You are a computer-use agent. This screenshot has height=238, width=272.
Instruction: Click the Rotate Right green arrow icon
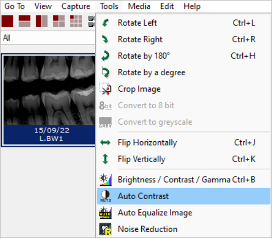(x=106, y=40)
